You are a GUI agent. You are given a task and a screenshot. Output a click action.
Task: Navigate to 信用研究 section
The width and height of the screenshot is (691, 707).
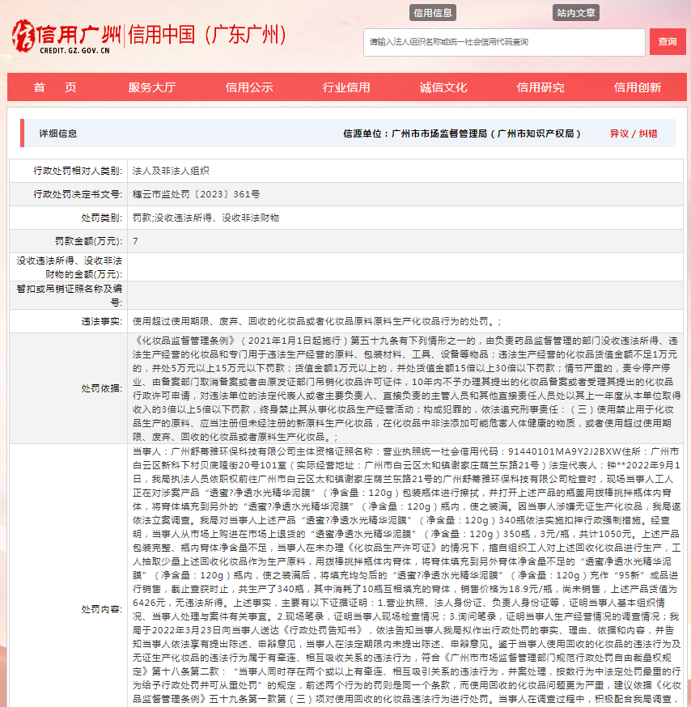pyautogui.click(x=541, y=87)
